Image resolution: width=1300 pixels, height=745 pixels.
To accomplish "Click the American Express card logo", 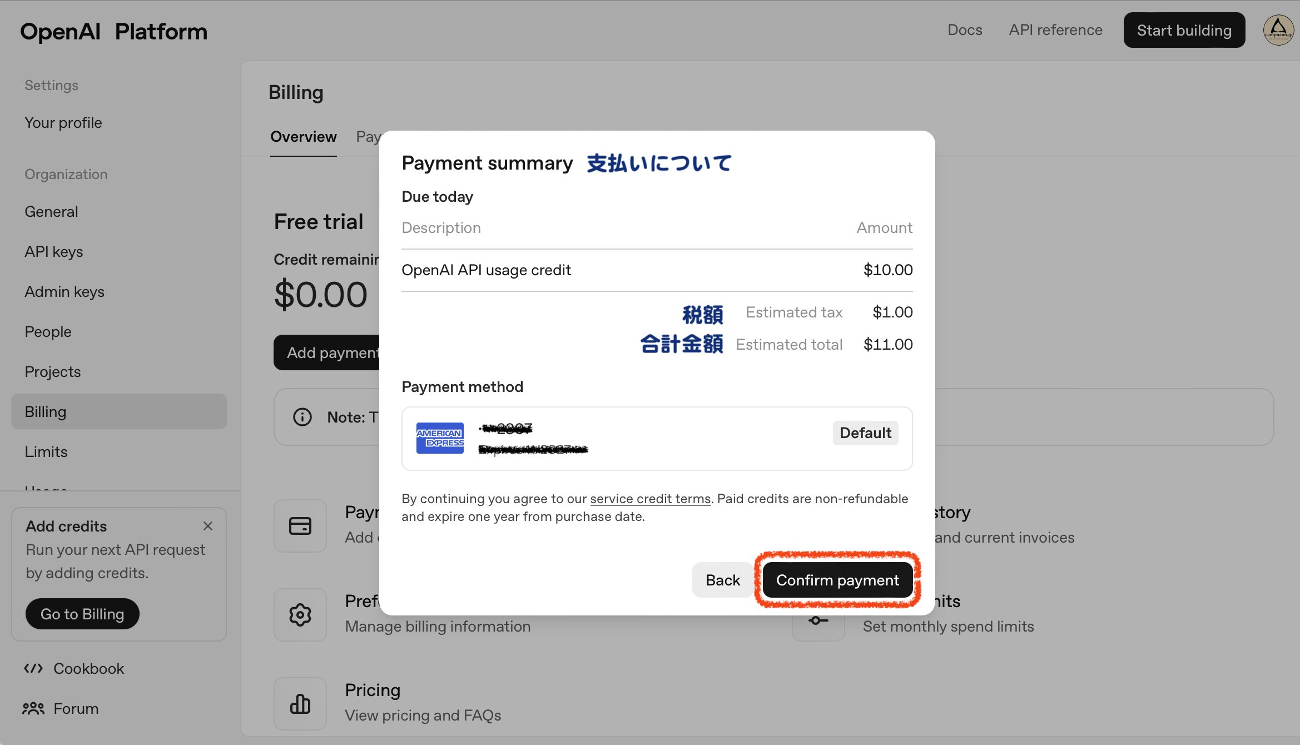I will (440, 438).
